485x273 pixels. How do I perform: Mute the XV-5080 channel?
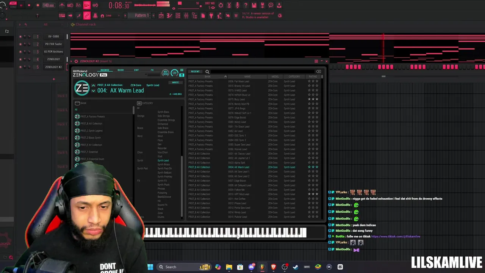(20, 36)
